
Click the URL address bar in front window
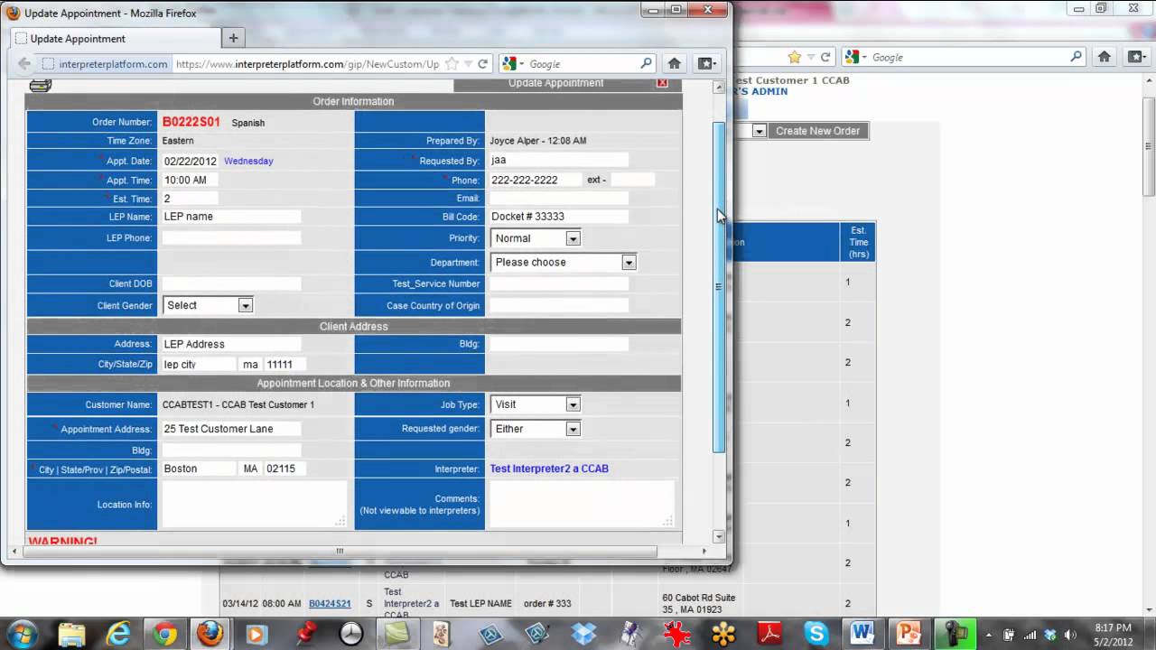(307, 64)
